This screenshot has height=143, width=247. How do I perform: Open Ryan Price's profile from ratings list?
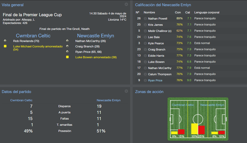[x=155, y=80]
